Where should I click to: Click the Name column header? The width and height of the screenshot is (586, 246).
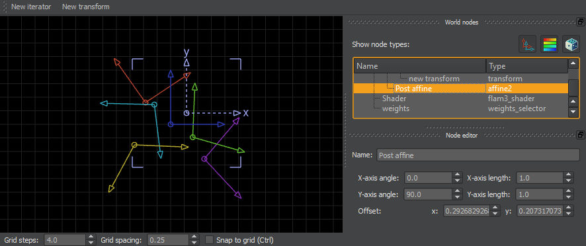pos(420,66)
